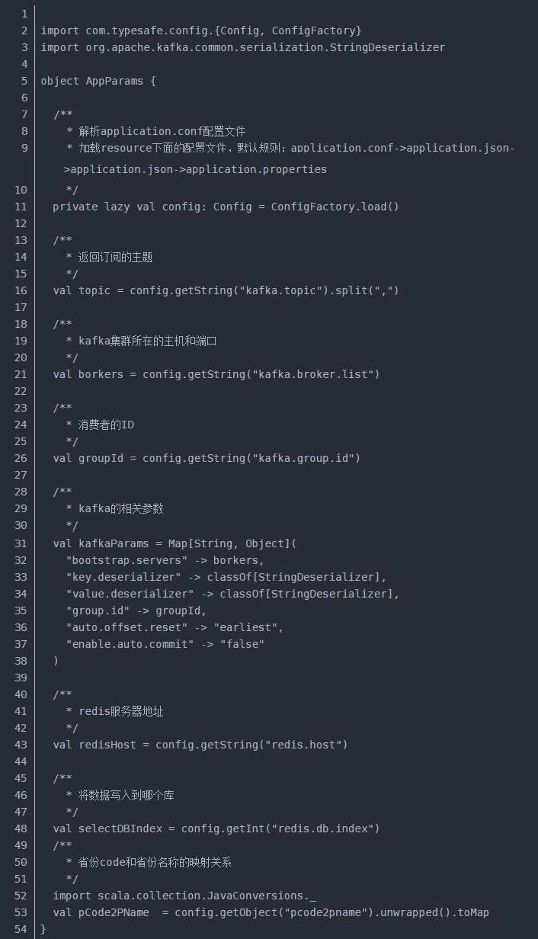Click the "earliest" string value
Viewport: 538px width, 939px height.
pyautogui.click(x=248, y=627)
